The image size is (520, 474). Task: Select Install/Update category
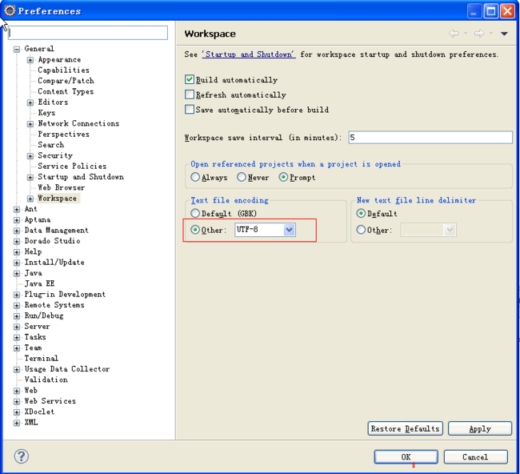(x=54, y=263)
